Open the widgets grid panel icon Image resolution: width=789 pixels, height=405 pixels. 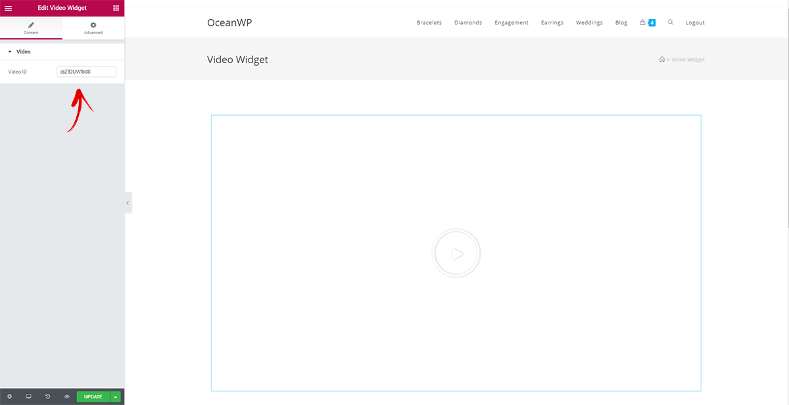point(116,8)
